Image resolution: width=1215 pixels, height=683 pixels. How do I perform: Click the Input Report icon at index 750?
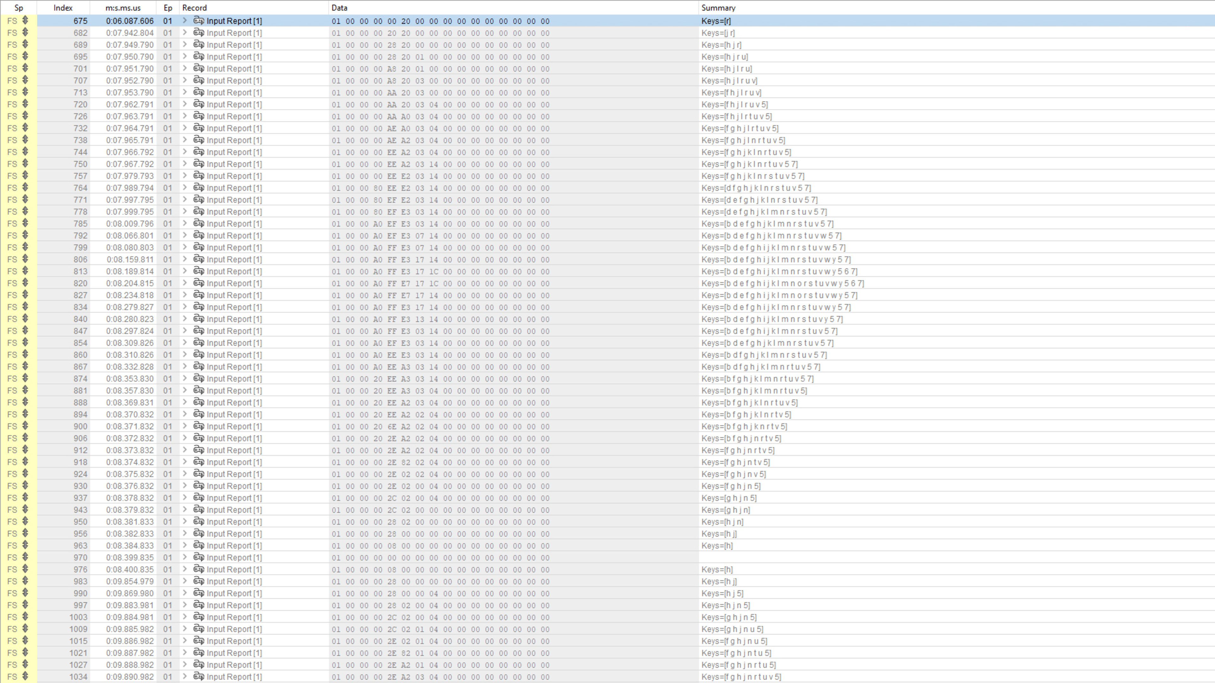coord(199,164)
